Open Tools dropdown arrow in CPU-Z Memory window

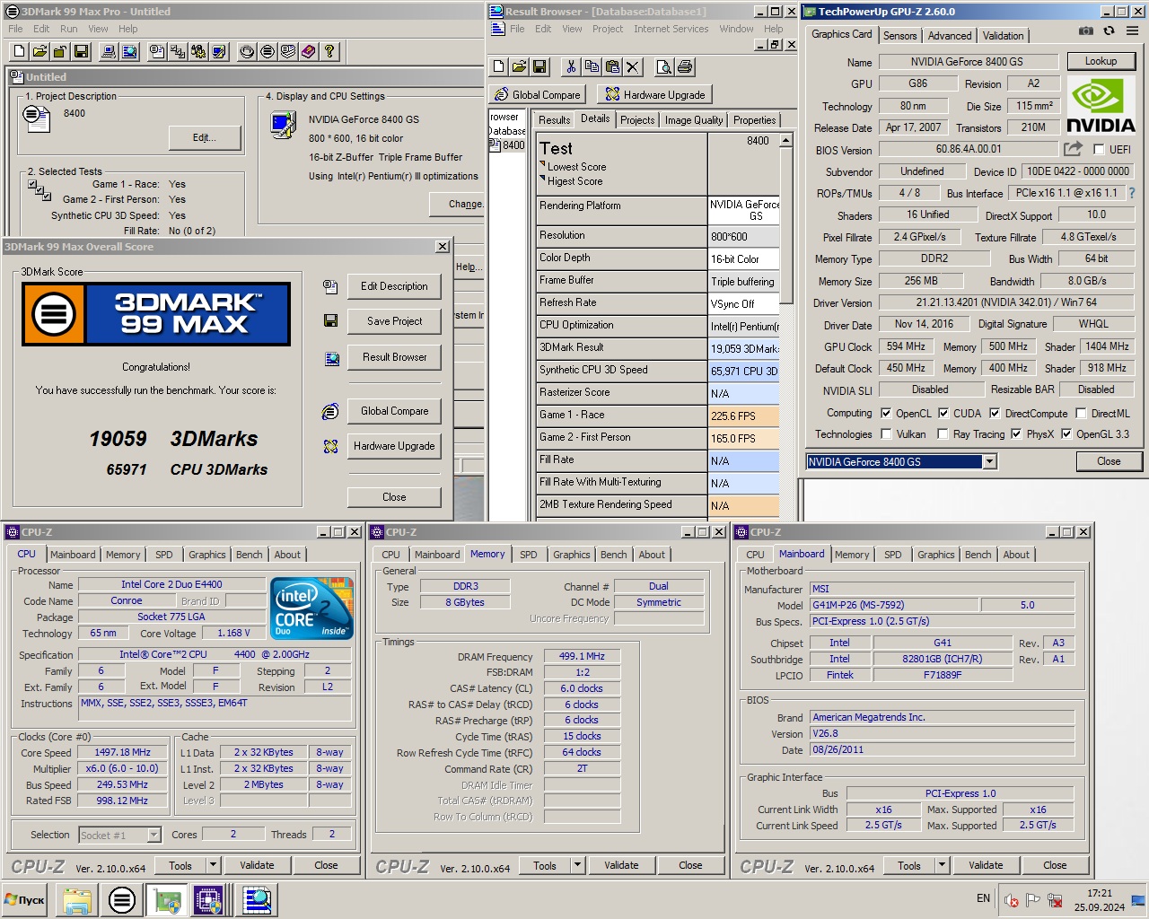(577, 865)
